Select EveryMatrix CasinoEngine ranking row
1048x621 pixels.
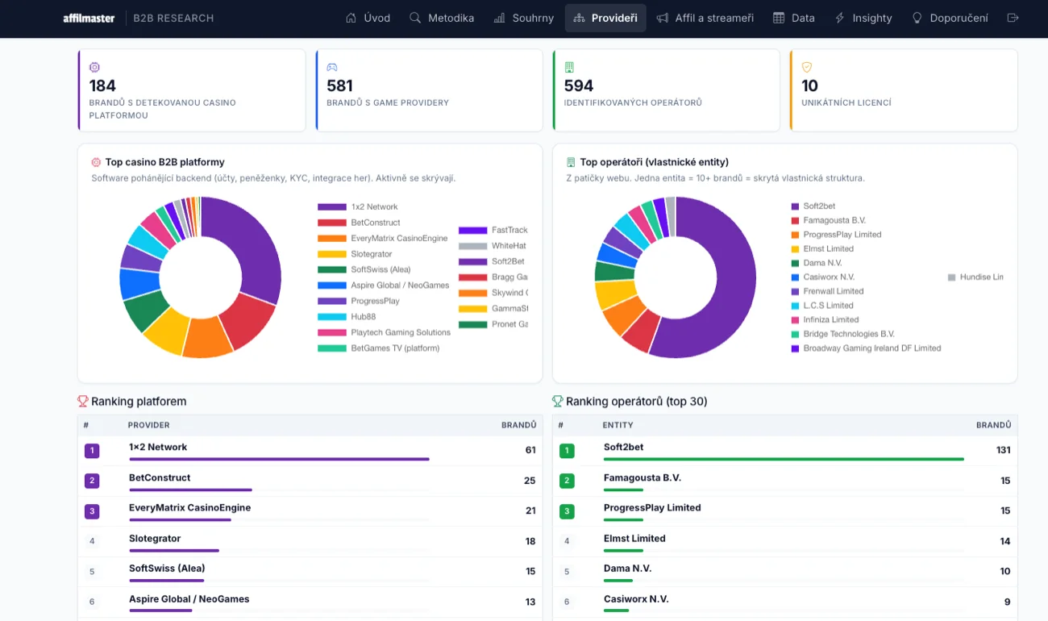[310, 511]
